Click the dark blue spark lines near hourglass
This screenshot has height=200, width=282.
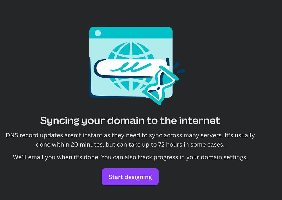pyautogui.click(x=179, y=67)
